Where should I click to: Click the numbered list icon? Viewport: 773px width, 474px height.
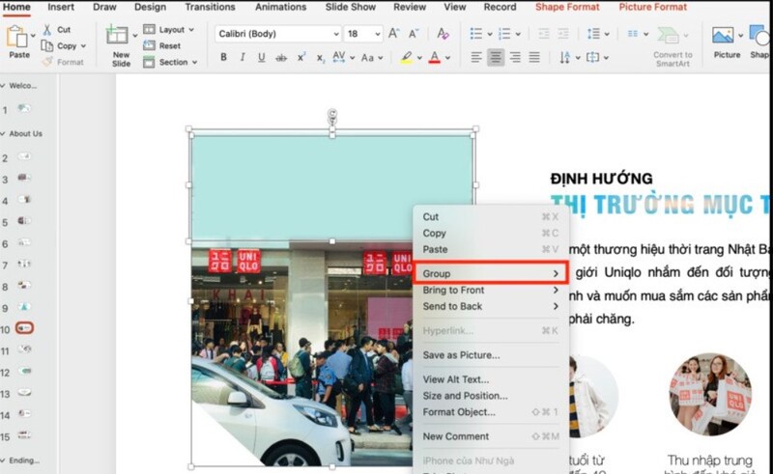pyautogui.click(x=504, y=34)
